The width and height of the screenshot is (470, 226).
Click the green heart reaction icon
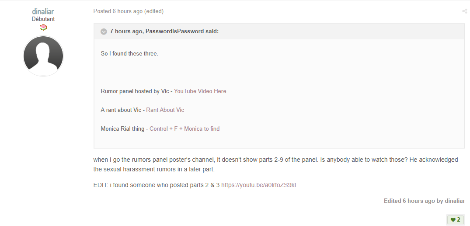453,220
